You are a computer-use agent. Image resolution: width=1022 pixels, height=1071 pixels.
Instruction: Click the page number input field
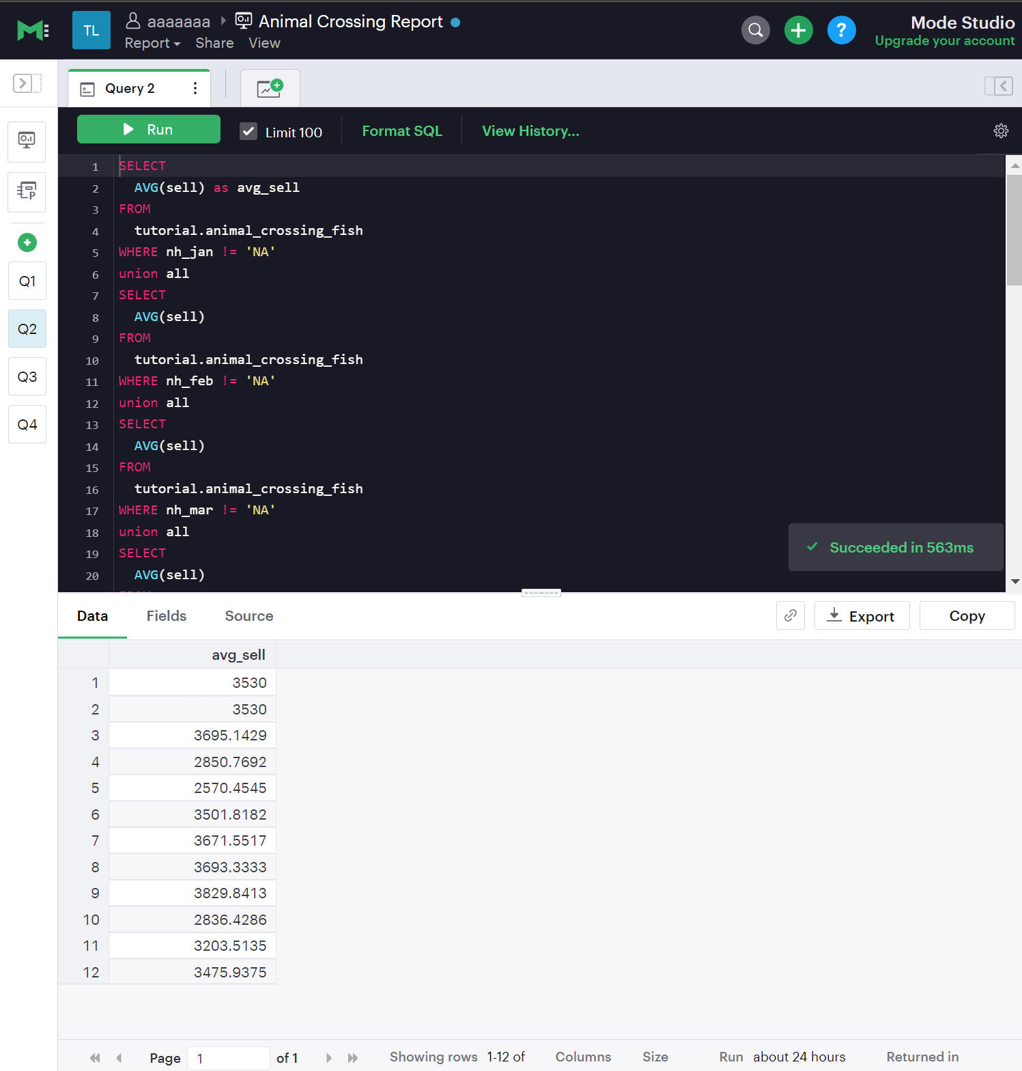(228, 1058)
